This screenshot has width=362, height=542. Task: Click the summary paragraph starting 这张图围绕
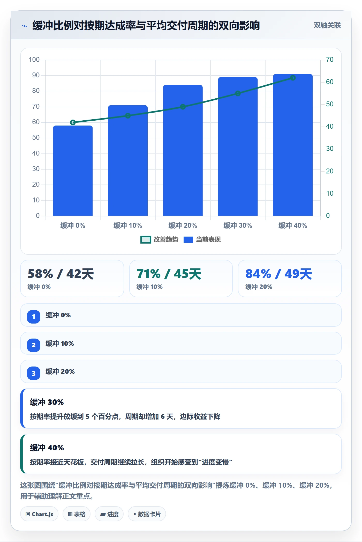tap(176, 491)
